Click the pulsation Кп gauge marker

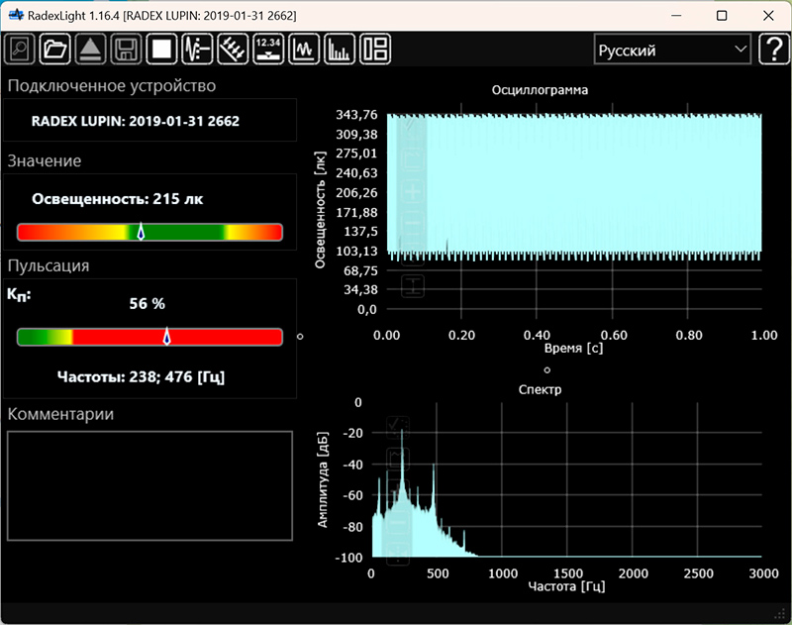tap(166, 337)
